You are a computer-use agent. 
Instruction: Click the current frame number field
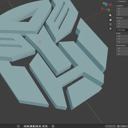pos(110,126)
